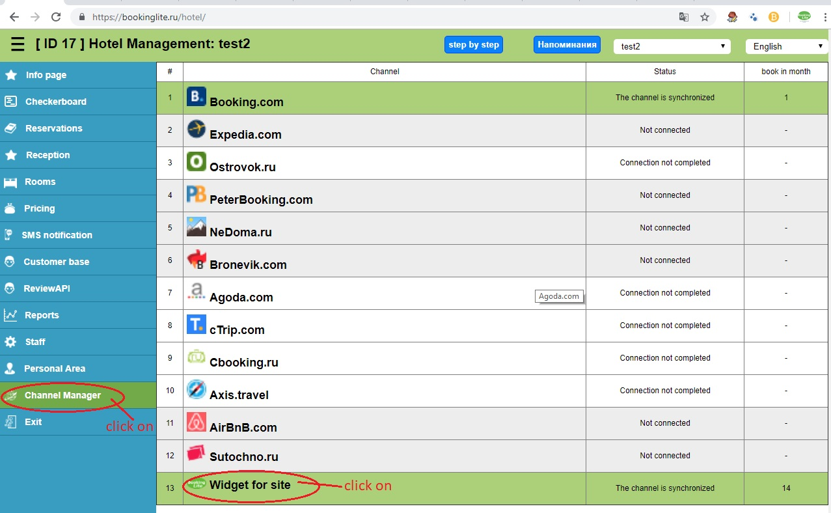
Task: Open ReviewAPI menu item
Action: (x=78, y=288)
